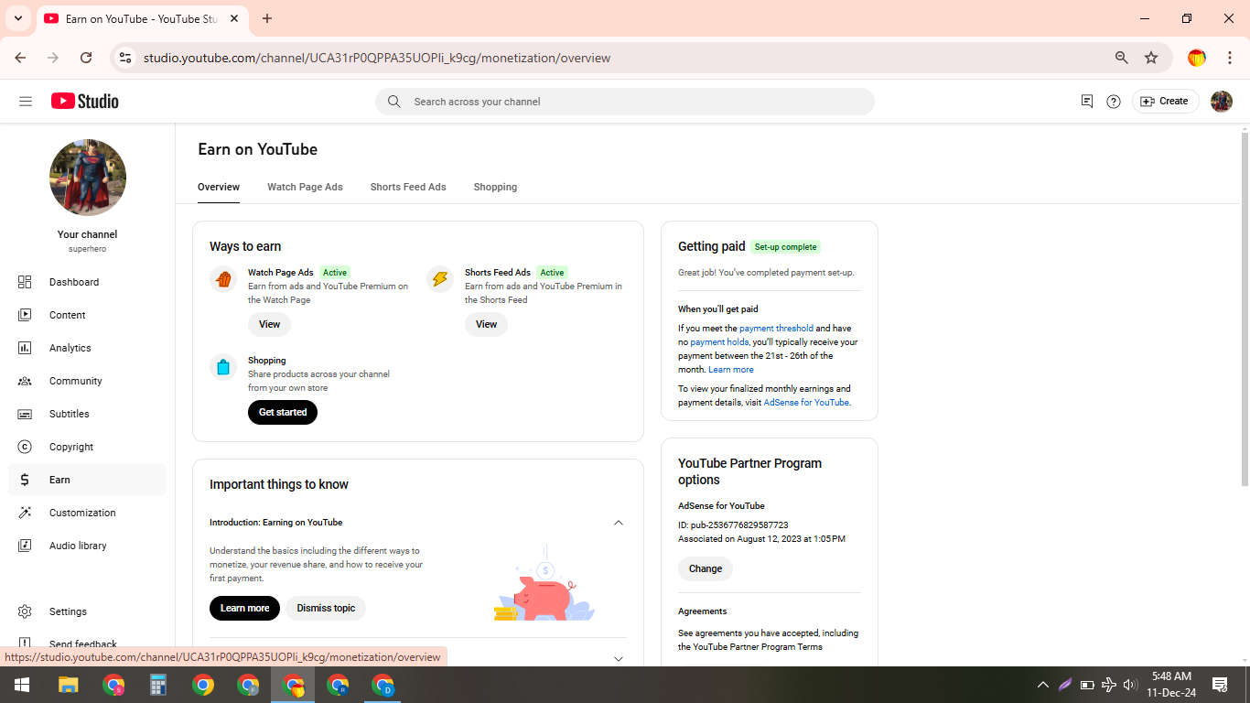Reload the page with the refresh icon

[x=86, y=58]
